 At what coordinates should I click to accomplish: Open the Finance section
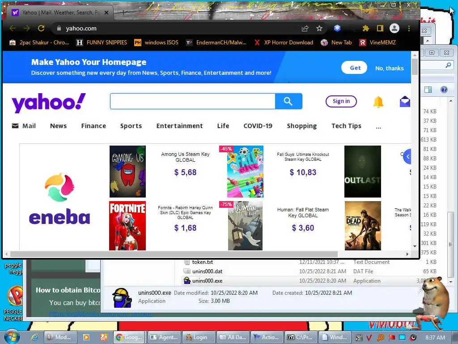click(x=93, y=126)
